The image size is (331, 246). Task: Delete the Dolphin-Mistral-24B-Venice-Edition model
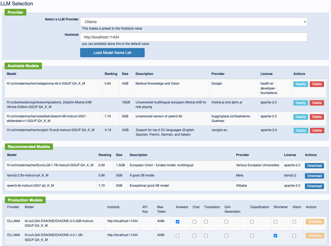317,103
